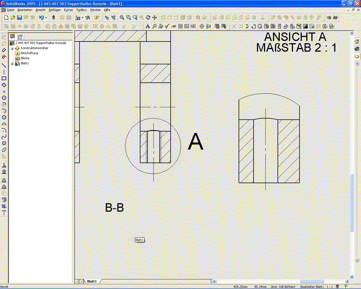Select Beschriftung in the design tree
Viewport: 361px width, 289px height.
pyautogui.click(x=29, y=53)
